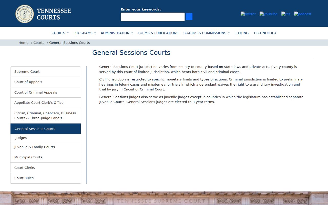Go to Home in the breadcrumb

coord(23,43)
